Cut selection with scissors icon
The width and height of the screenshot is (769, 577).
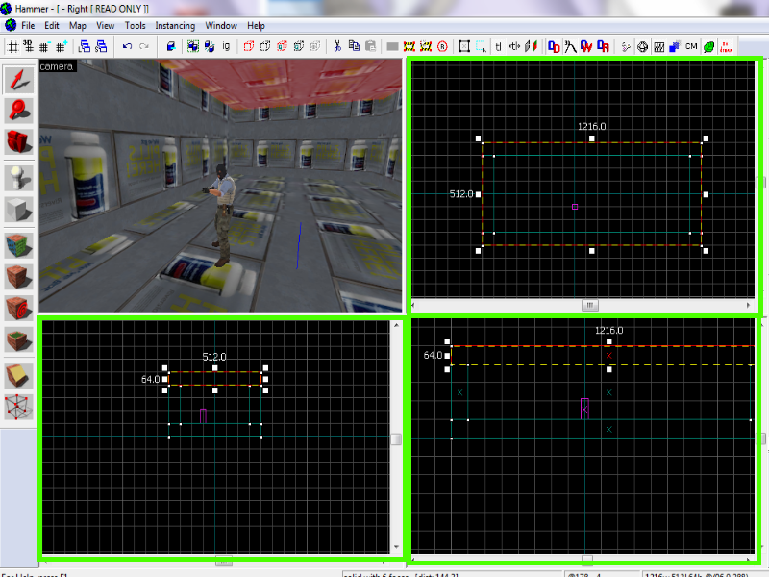click(337, 46)
